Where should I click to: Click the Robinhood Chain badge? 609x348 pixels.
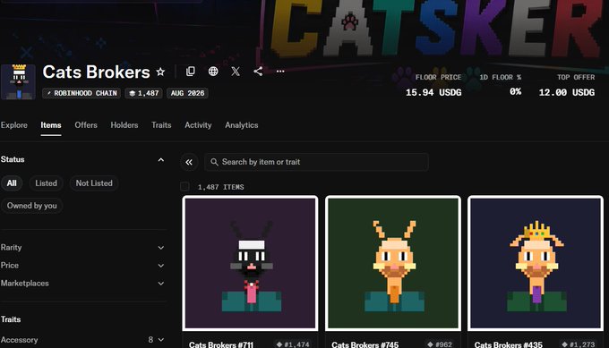(81, 93)
